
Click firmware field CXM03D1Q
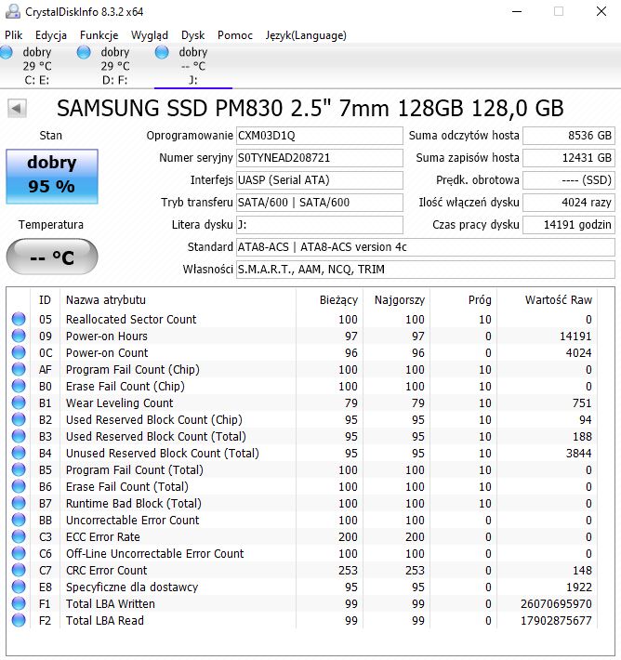pos(319,136)
